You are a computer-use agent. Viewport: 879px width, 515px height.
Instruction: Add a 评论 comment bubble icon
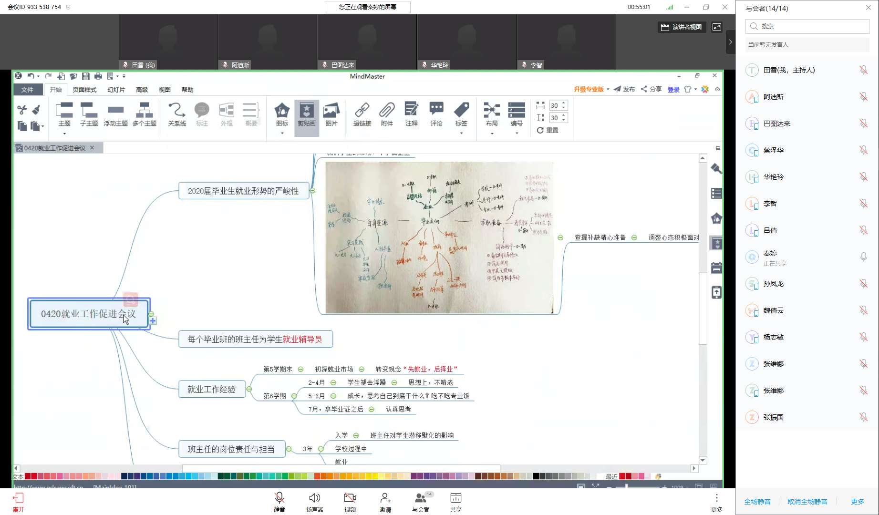pos(436,114)
